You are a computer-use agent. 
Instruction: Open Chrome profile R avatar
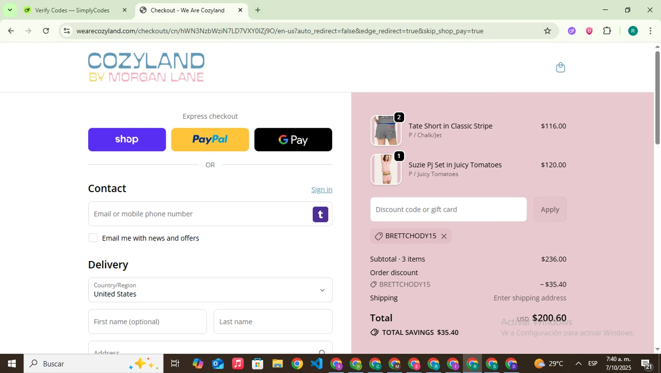tap(633, 31)
